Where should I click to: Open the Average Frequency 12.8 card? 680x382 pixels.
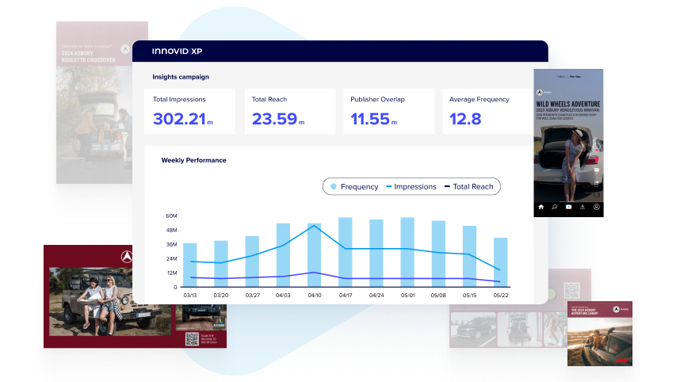coord(487,112)
